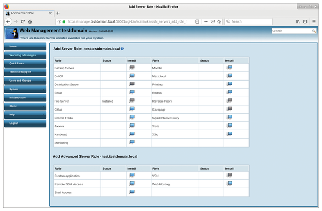Image resolution: width=322 pixels, height=211 pixels.
Task: Open Warning Messages in the sidebar
Action: click(x=25, y=55)
